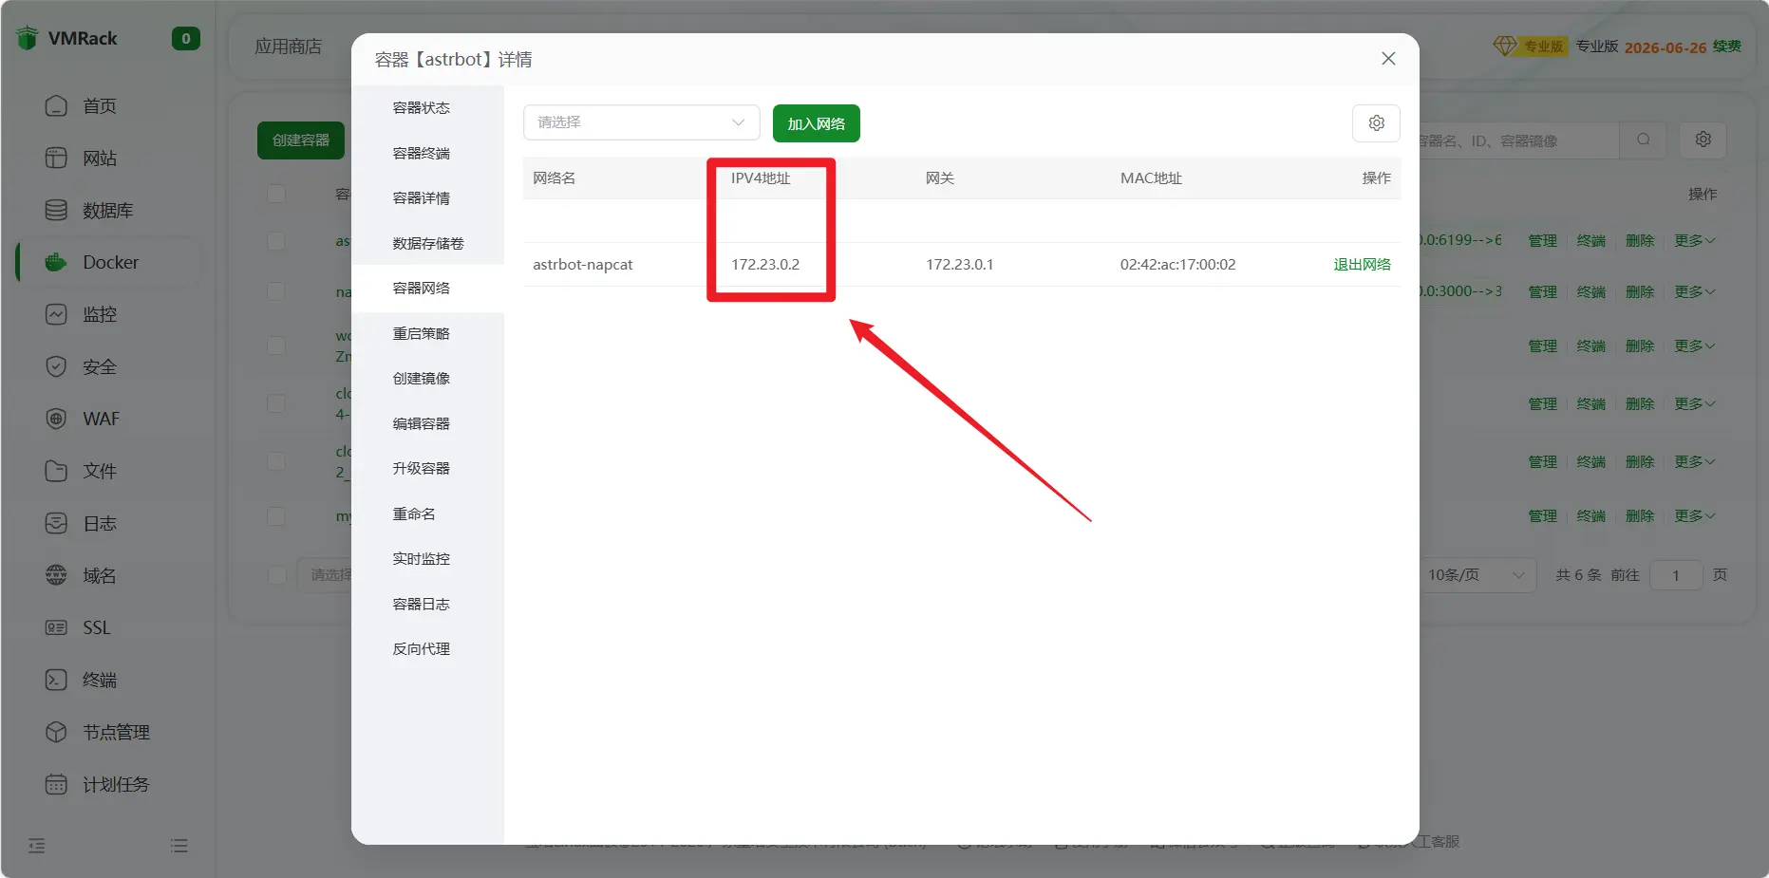Open the monitoring icon labeled 监控
The image size is (1769, 878).
point(56,314)
